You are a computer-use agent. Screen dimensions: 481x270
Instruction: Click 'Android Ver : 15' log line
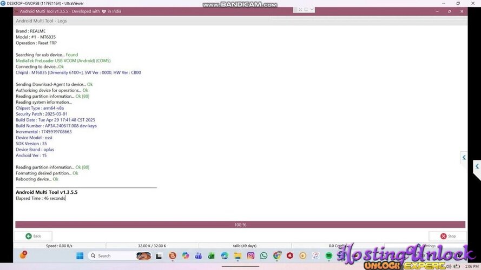31,156
